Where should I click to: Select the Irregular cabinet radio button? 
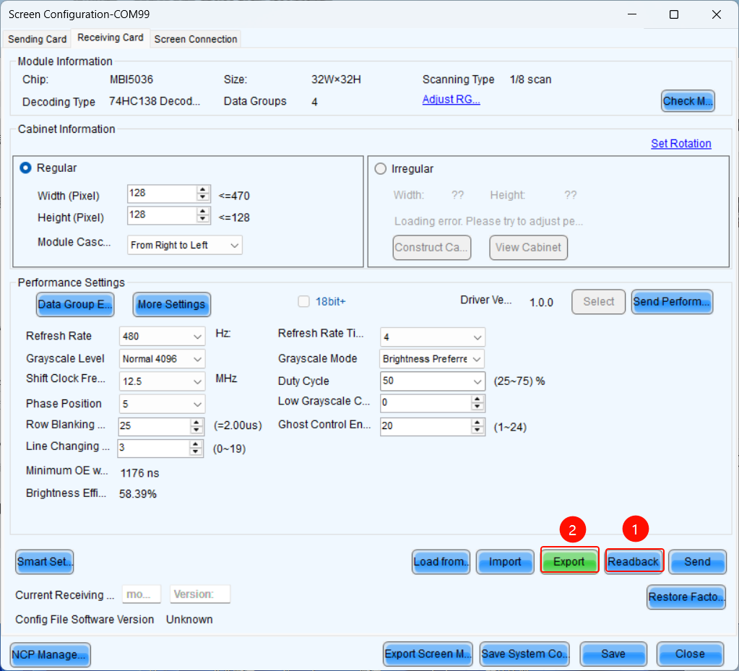[x=381, y=168]
